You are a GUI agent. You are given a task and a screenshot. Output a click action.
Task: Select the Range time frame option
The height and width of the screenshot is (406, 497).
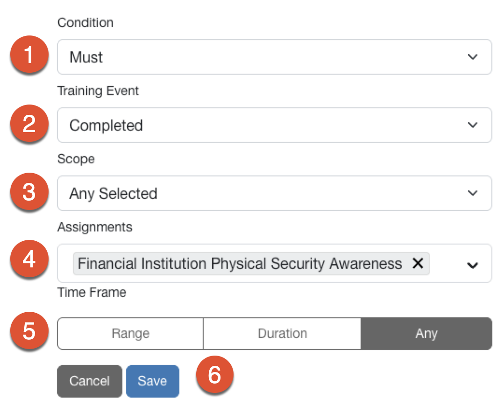point(130,333)
